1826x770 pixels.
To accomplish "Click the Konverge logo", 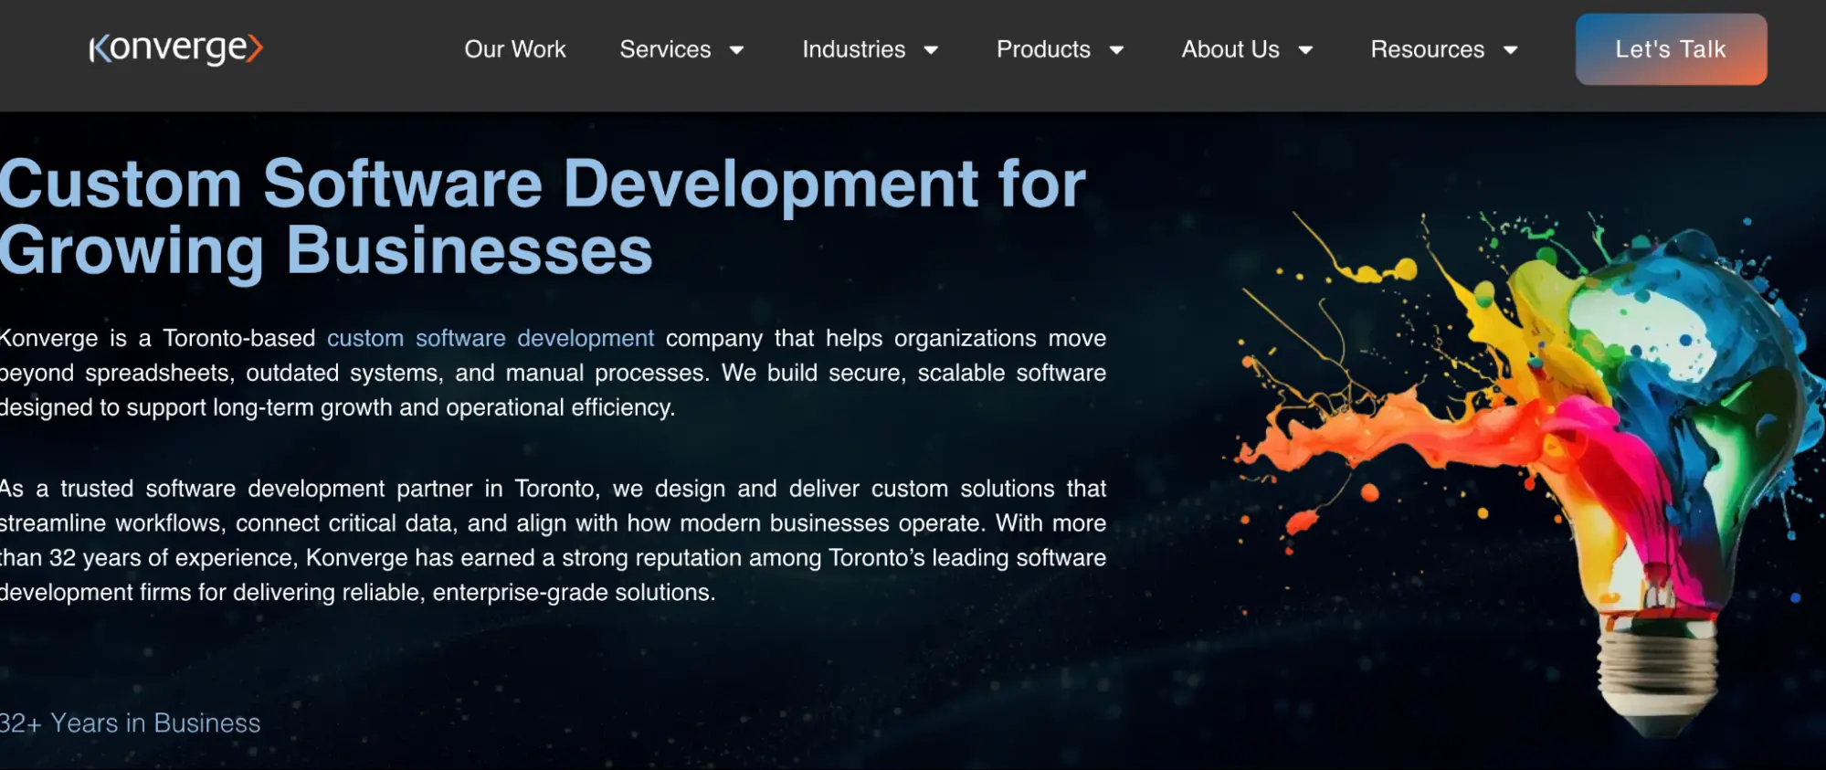I will pyautogui.click(x=176, y=48).
